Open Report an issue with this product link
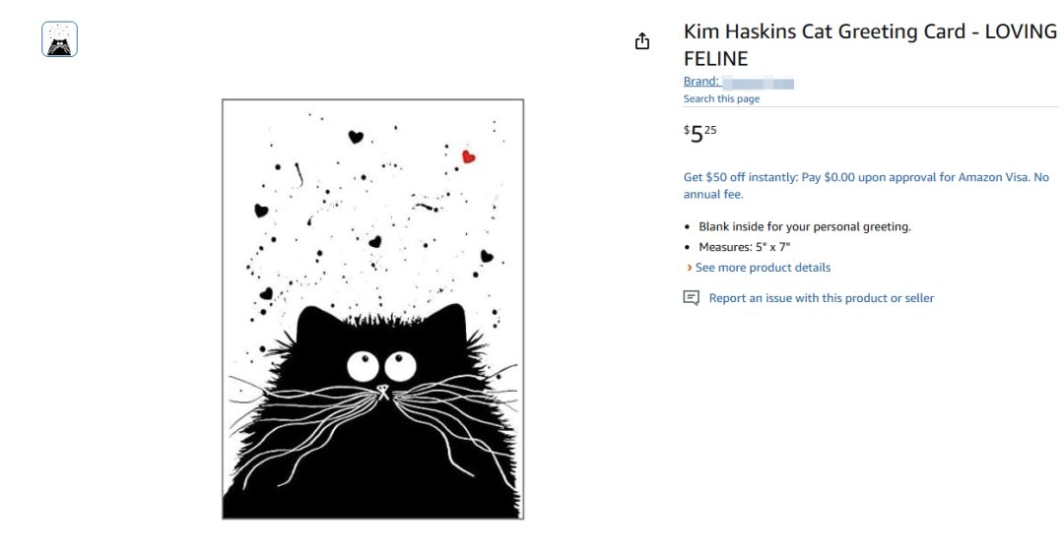1064x554 pixels. (x=821, y=298)
